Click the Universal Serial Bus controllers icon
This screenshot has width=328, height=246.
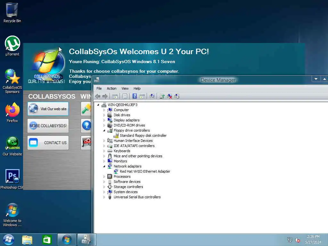110,197
